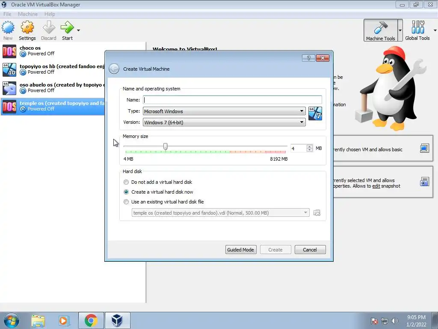Screen dimensions: 438x329
Task: Click the Snapshots tool icon in Welcome pane
Action: tap(424, 182)
